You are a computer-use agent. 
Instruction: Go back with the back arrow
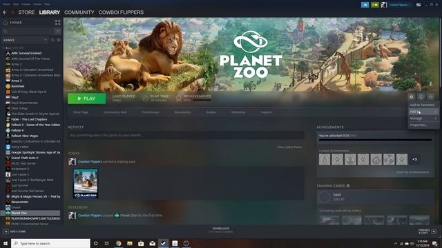tap(5, 12)
